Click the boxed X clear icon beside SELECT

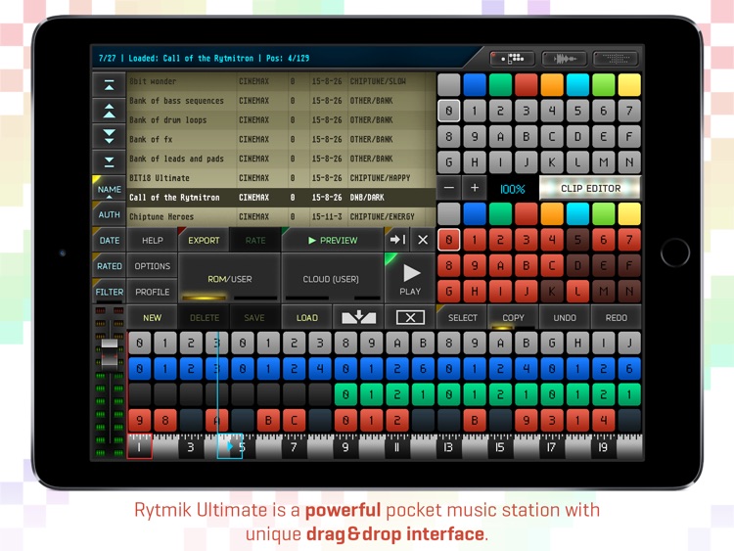[410, 317]
